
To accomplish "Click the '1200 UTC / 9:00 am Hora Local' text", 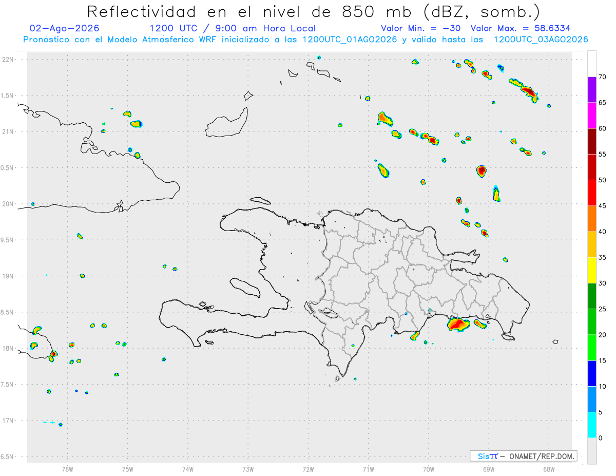I will pyautogui.click(x=233, y=28).
